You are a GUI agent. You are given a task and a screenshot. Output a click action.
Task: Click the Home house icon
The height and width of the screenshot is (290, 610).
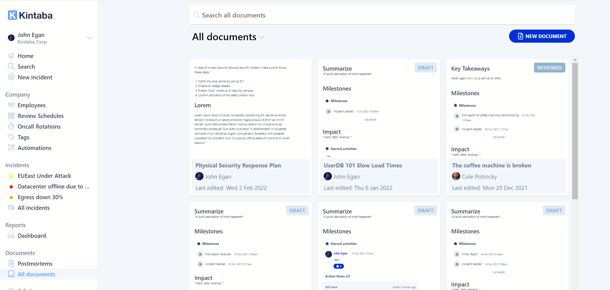(x=11, y=56)
